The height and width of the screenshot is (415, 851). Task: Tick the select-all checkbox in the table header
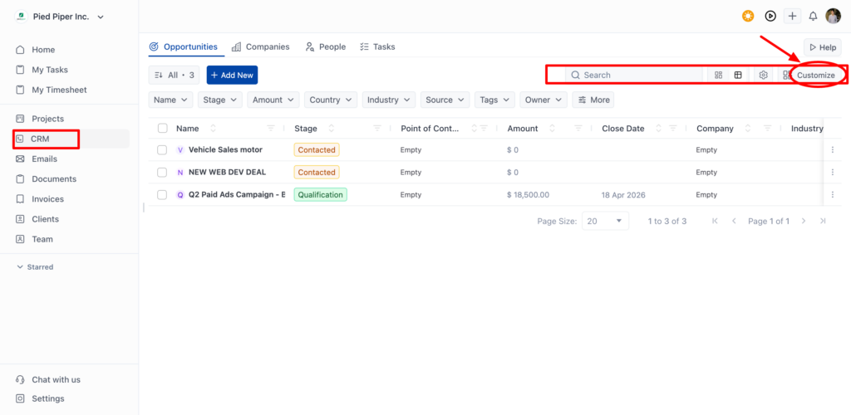(x=162, y=129)
